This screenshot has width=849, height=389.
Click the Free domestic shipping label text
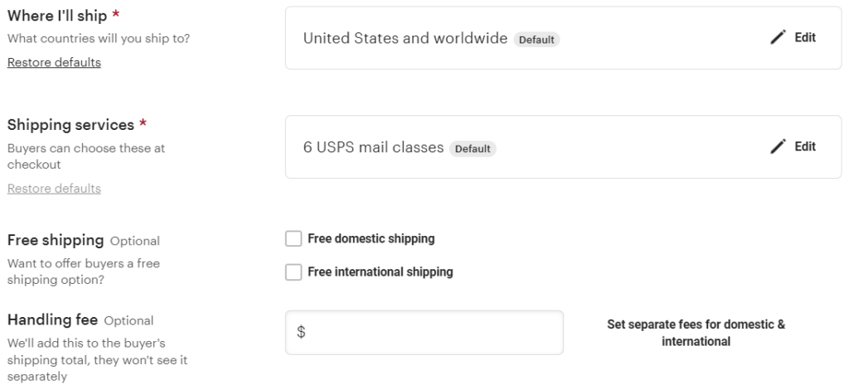click(x=371, y=239)
